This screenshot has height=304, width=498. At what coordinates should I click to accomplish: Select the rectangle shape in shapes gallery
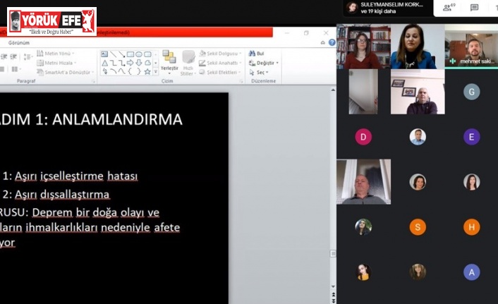coord(130,54)
